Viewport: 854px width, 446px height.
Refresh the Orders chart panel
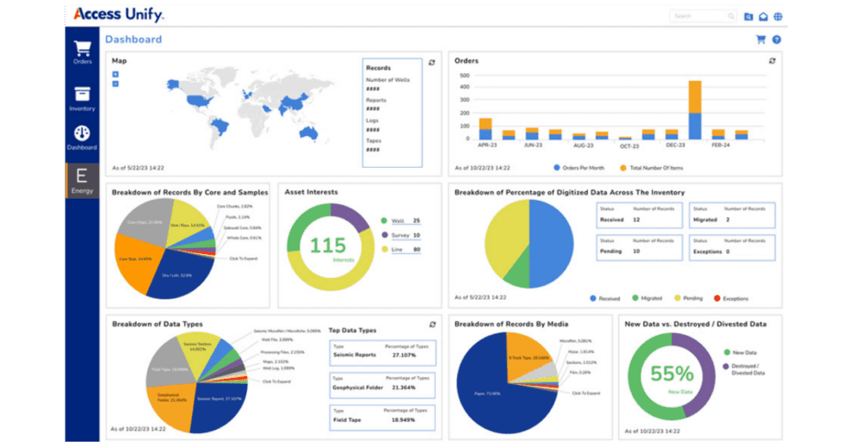point(772,61)
